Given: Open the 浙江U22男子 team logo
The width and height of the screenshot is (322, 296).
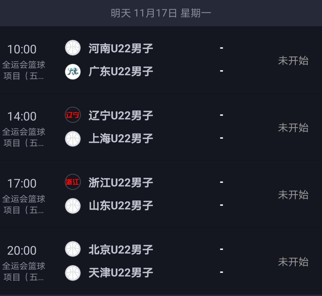Looking at the screenshot, I should coord(73,182).
